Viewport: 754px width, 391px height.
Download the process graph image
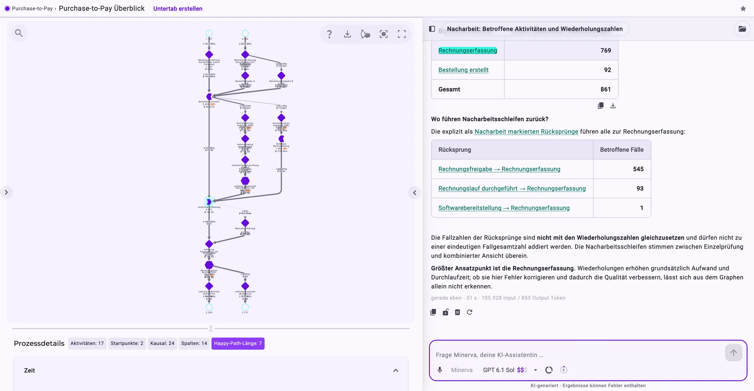(x=347, y=34)
